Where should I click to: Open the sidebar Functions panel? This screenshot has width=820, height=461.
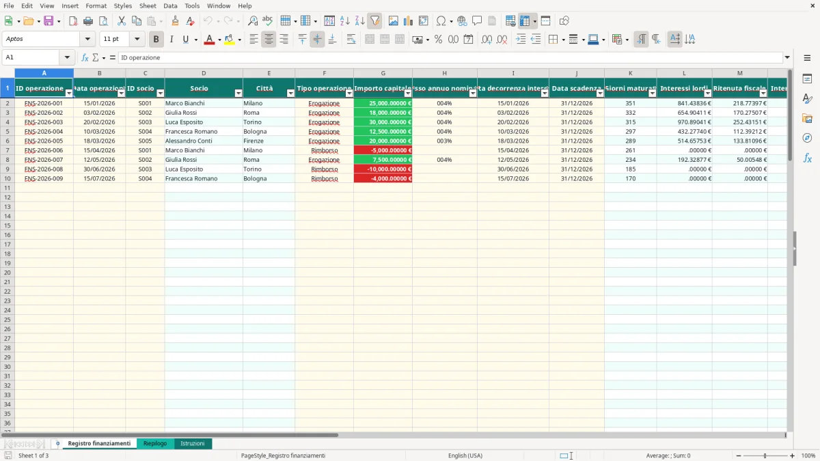[x=807, y=158]
